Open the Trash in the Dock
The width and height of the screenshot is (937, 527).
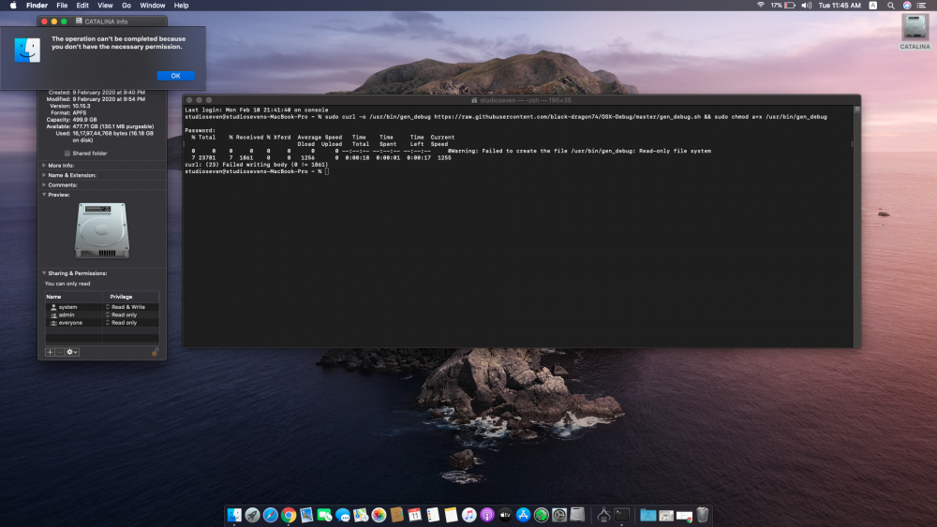[702, 515]
